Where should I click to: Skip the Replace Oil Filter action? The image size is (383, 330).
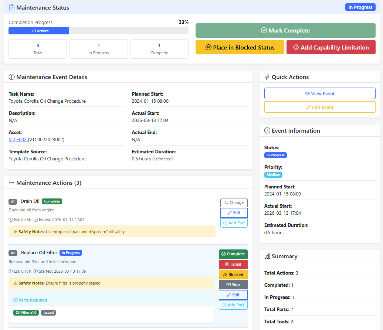tap(233, 285)
